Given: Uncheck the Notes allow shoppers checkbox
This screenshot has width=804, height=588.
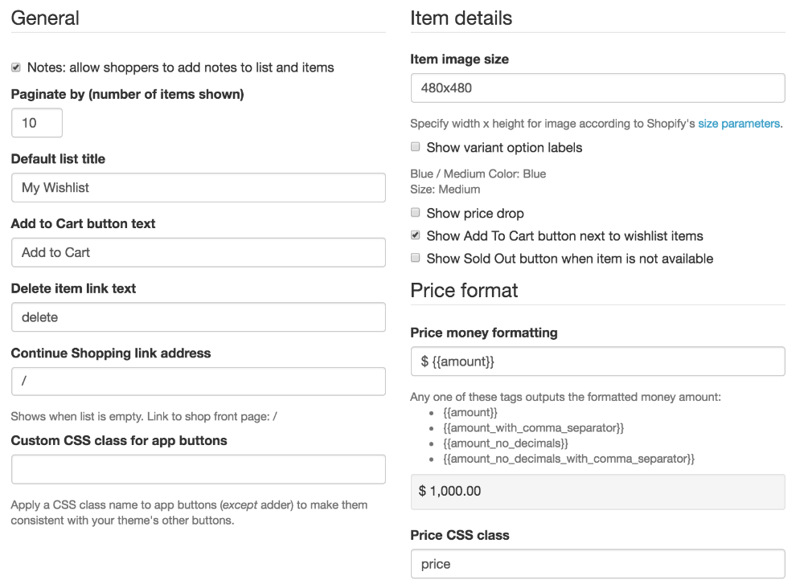Looking at the screenshot, I should [16, 67].
